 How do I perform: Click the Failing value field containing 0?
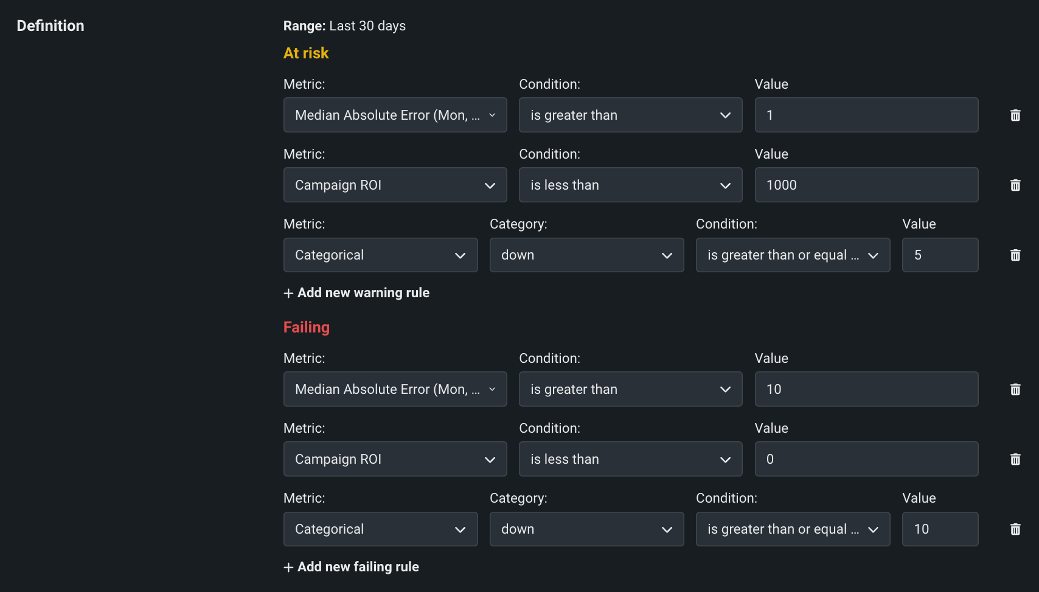866,459
